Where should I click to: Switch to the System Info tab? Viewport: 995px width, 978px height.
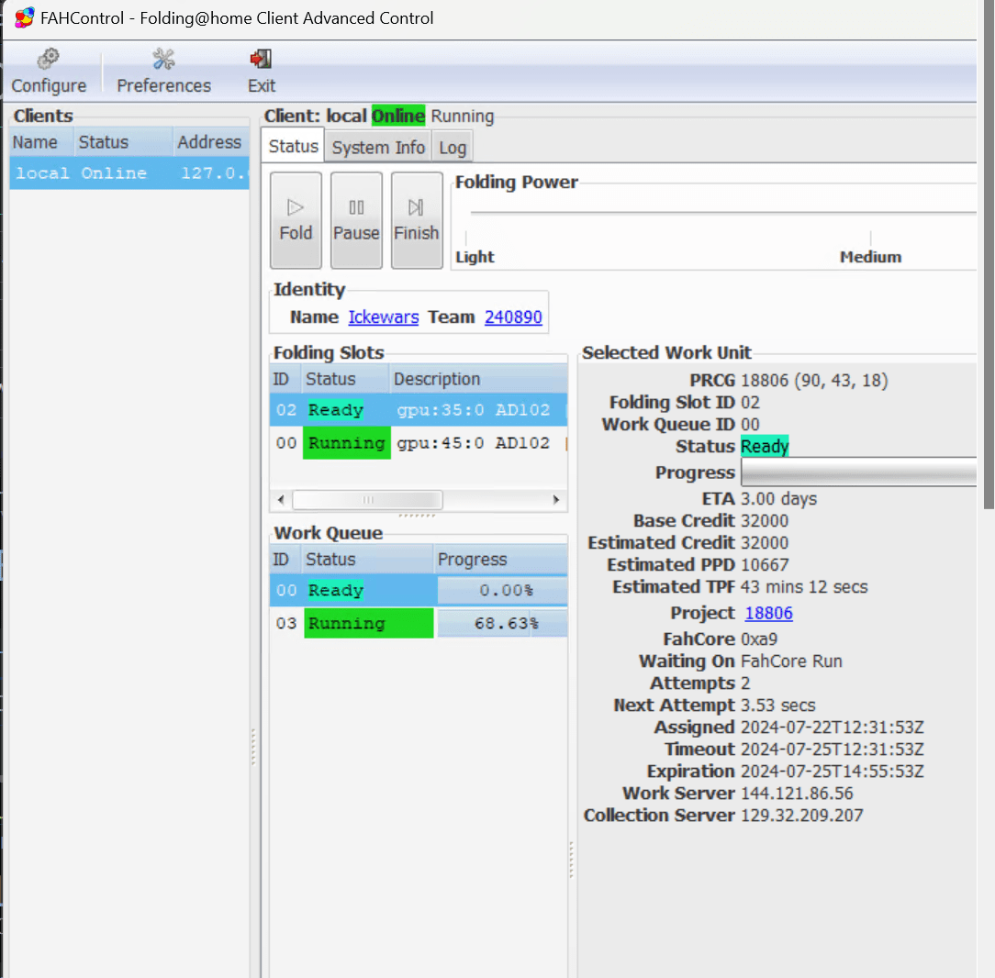pyautogui.click(x=378, y=147)
